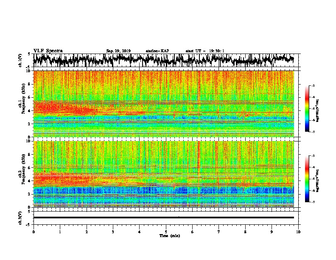Click time axis tick label "0"

[34, 232]
